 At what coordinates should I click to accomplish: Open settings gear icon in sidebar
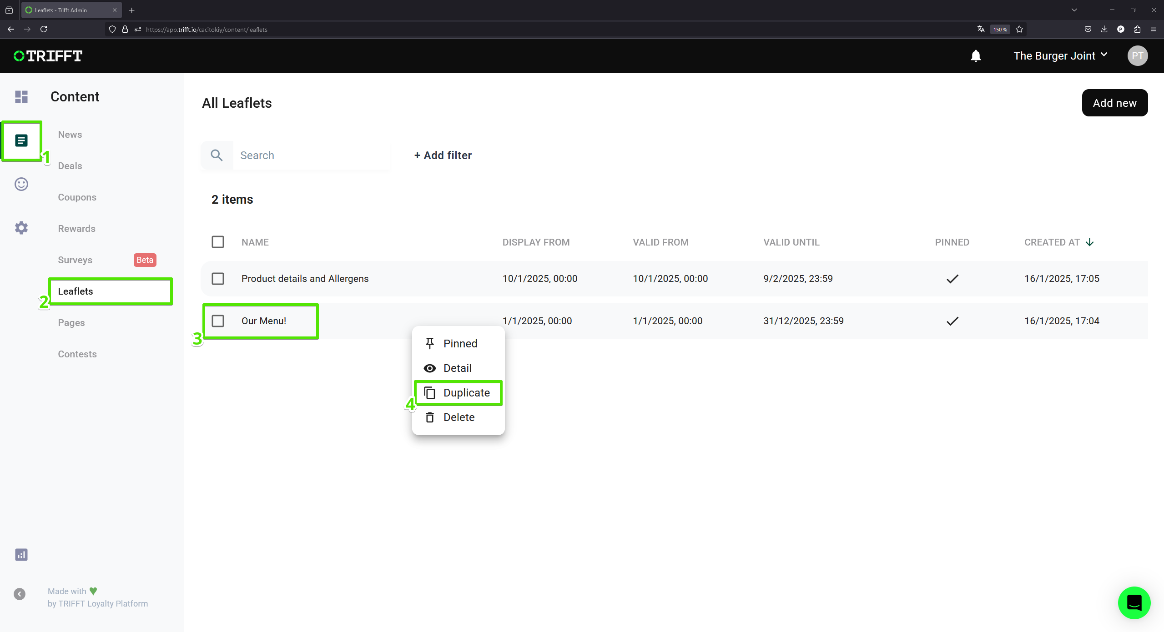21,228
